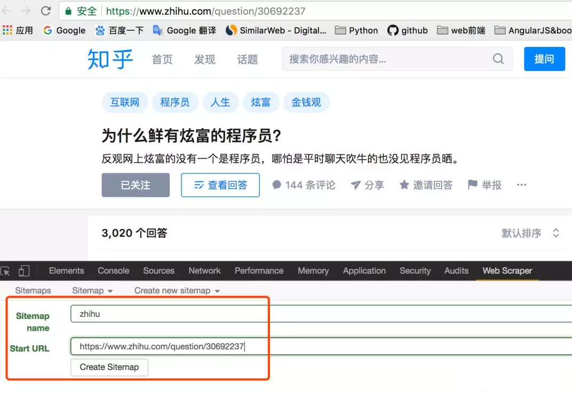This screenshot has width=572, height=399.
Task: Focus the Sitemap name field
Action: (x=321, y=314)
